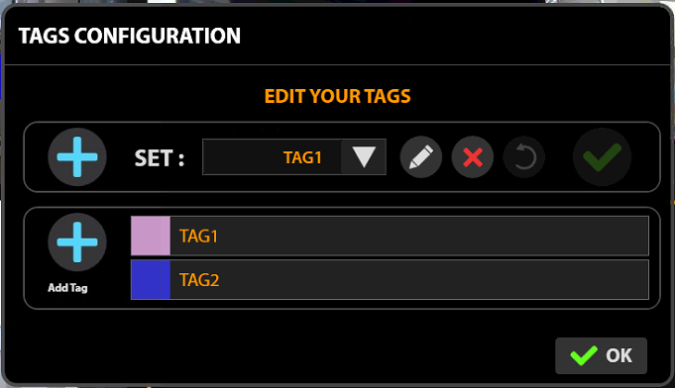Rename the set using the pencil icon
Viewport: 675px width, 388px height.
420,156
